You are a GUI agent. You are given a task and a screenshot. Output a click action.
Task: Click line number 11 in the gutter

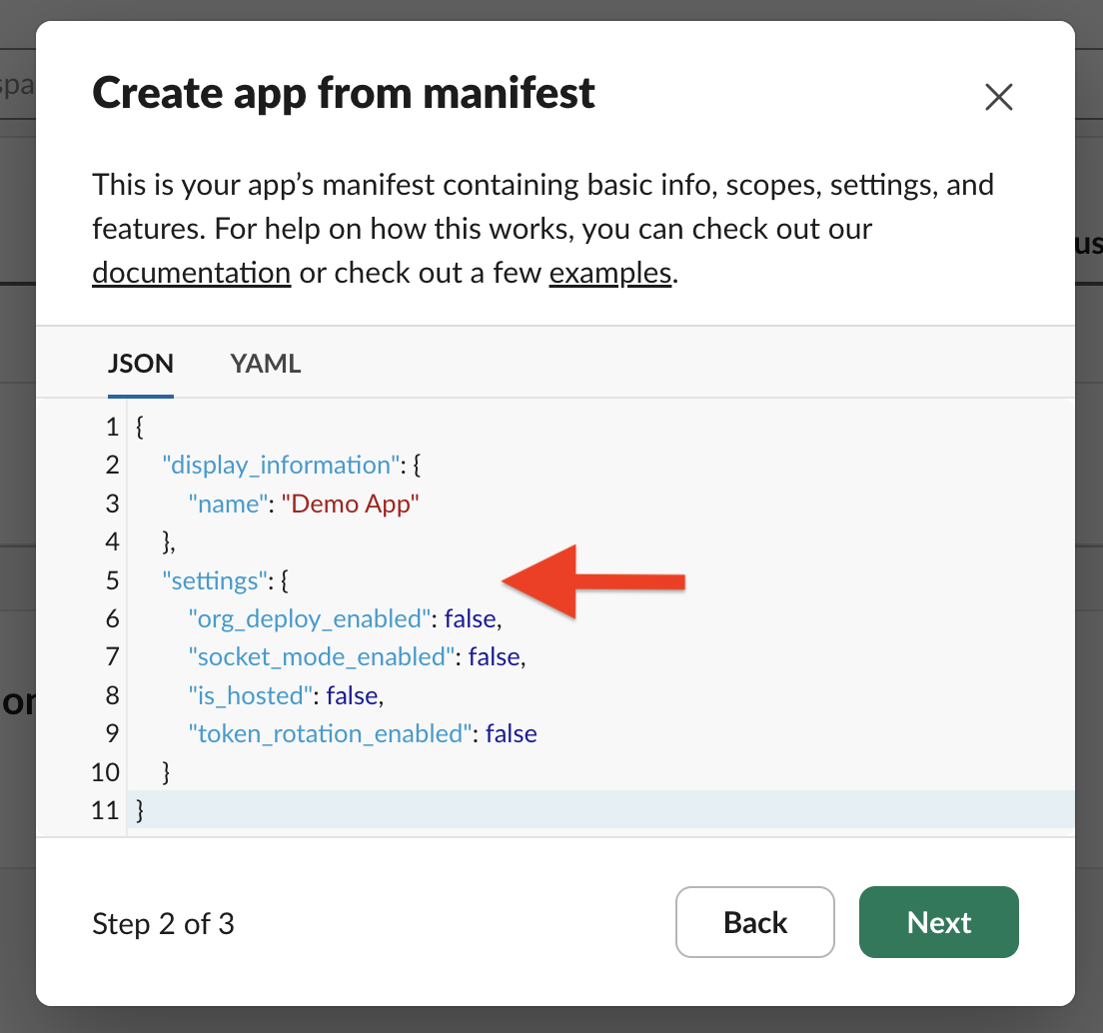[x=105, y=810]
